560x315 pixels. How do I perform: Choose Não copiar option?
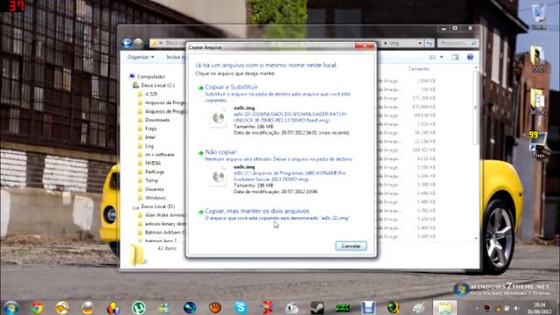pos(220,152)
